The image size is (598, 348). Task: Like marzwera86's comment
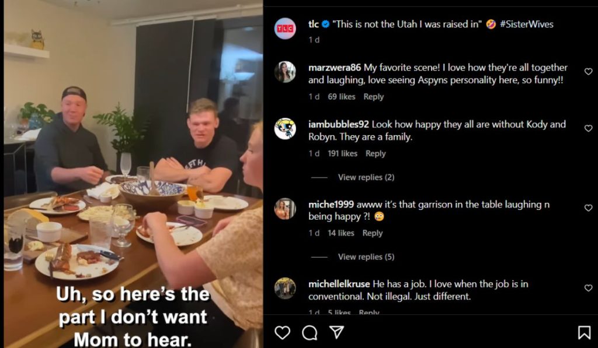(588, 72)
